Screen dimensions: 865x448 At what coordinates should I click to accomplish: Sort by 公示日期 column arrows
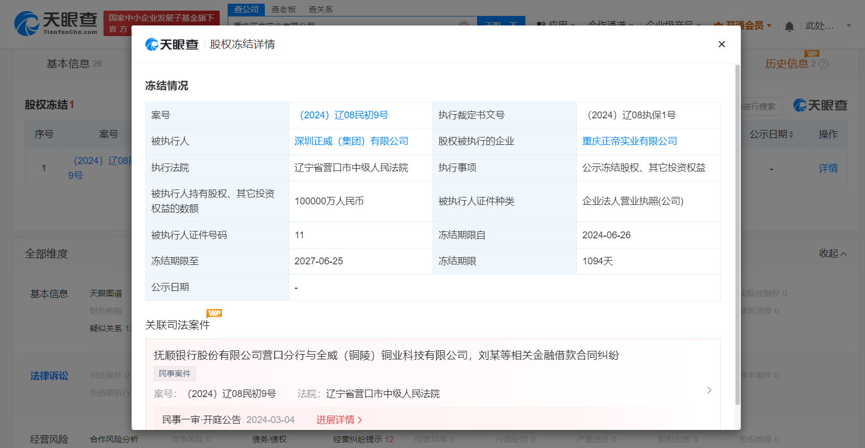click(791, 135)
